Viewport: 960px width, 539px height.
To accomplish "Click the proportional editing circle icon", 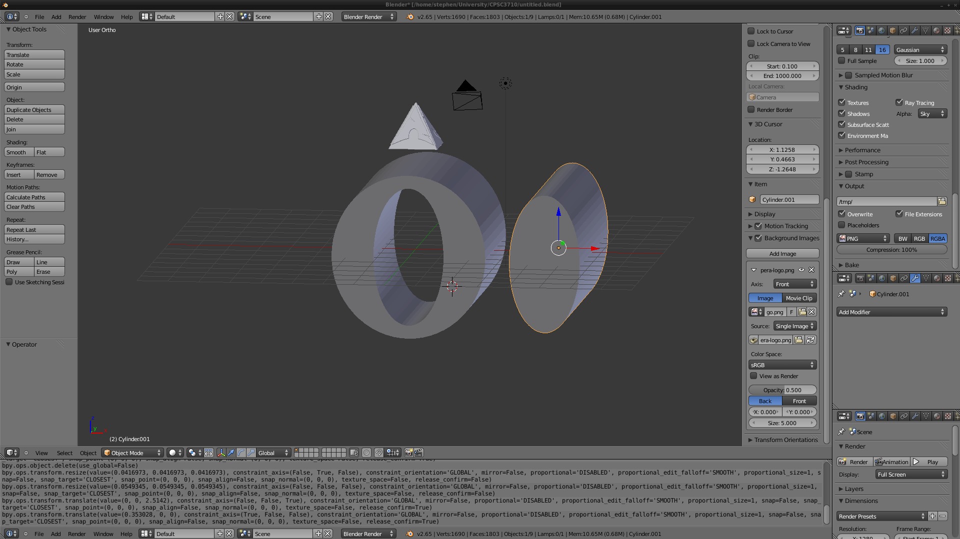I will [366, 453].
